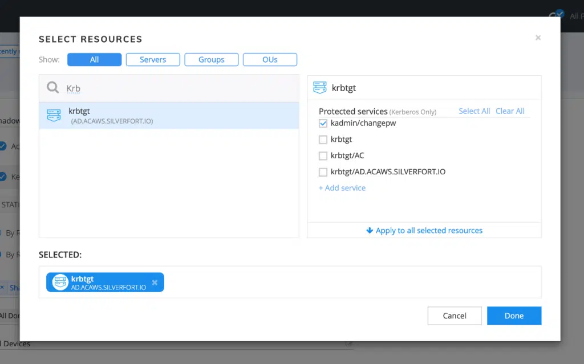Enable the krbtgt protected service
The height and width of the screenshot is (364, 584).
click(x=323, y=140)
